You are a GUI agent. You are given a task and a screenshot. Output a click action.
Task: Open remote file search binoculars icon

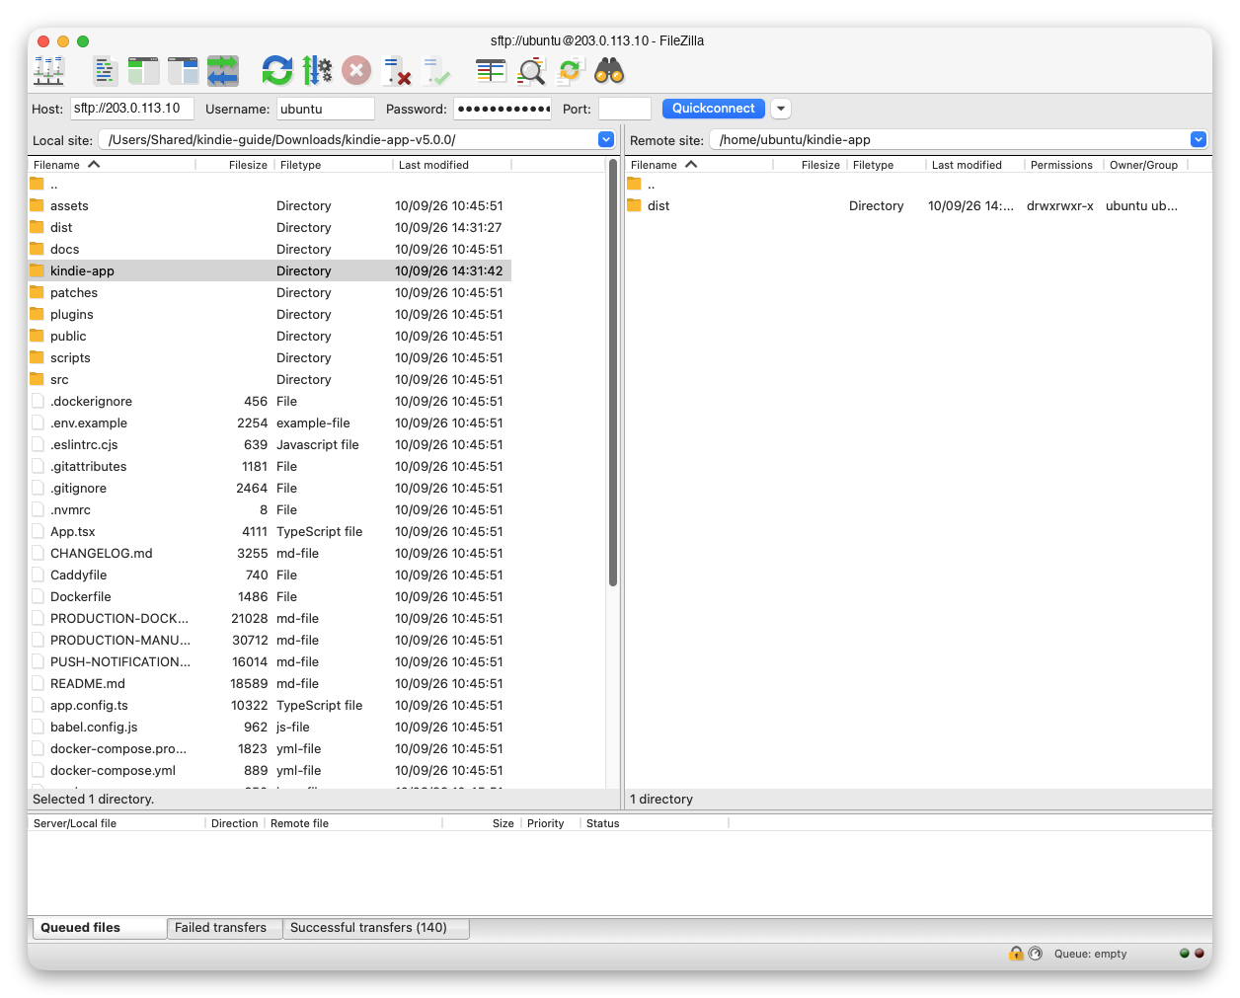coord(609,70)
